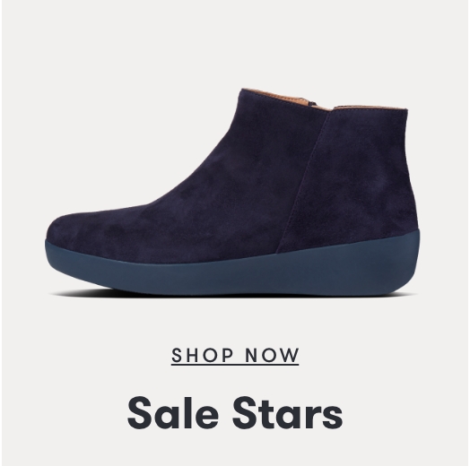Select the navy suede ankle boot image
Image resolution: width=470 pixels, height=466 pixels.
232,192
